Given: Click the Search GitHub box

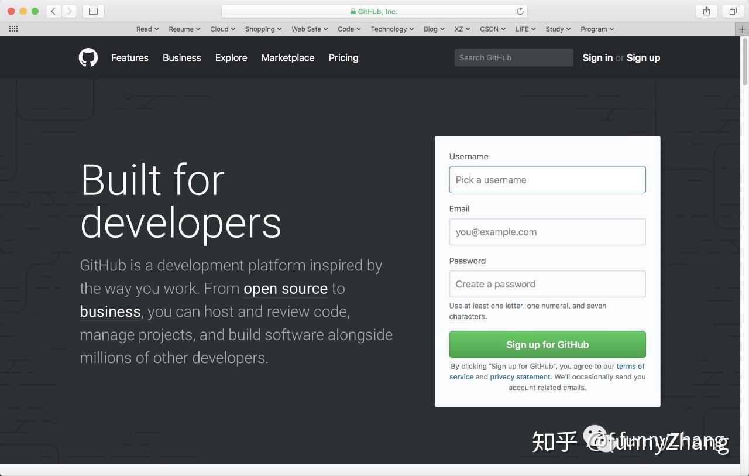Looking at the screenshot, I should (x=513, y=57).
